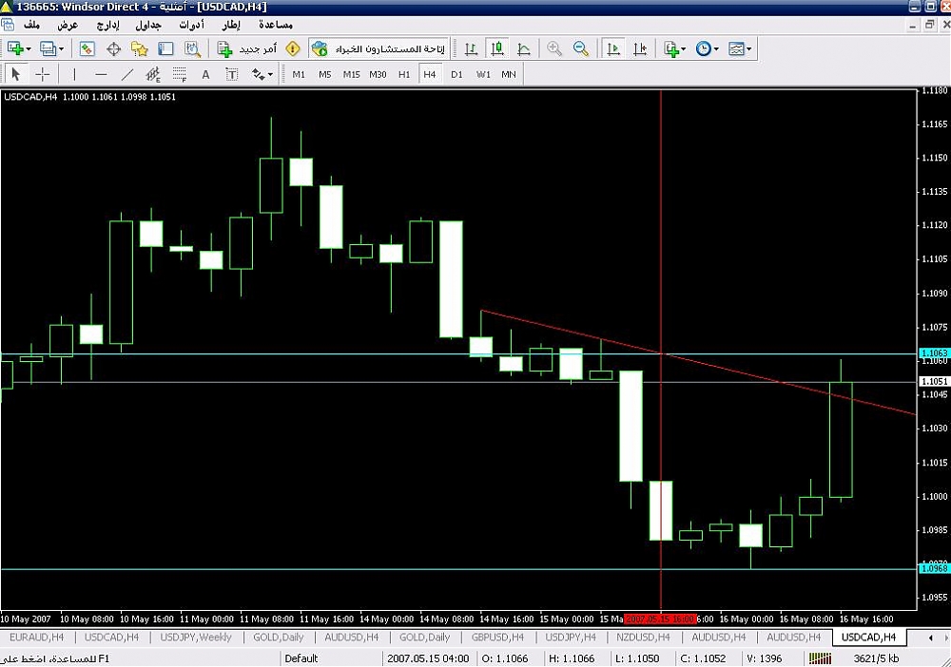
Task: Switch timeframe to M30
Action: [378, 74]
